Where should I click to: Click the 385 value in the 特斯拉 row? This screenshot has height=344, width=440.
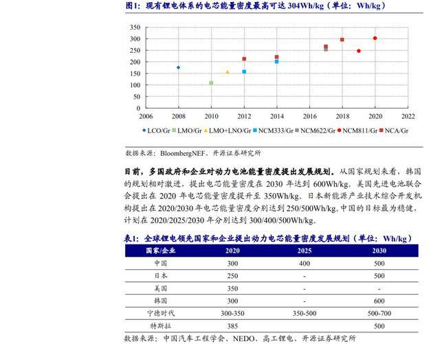tap(232, 326)
